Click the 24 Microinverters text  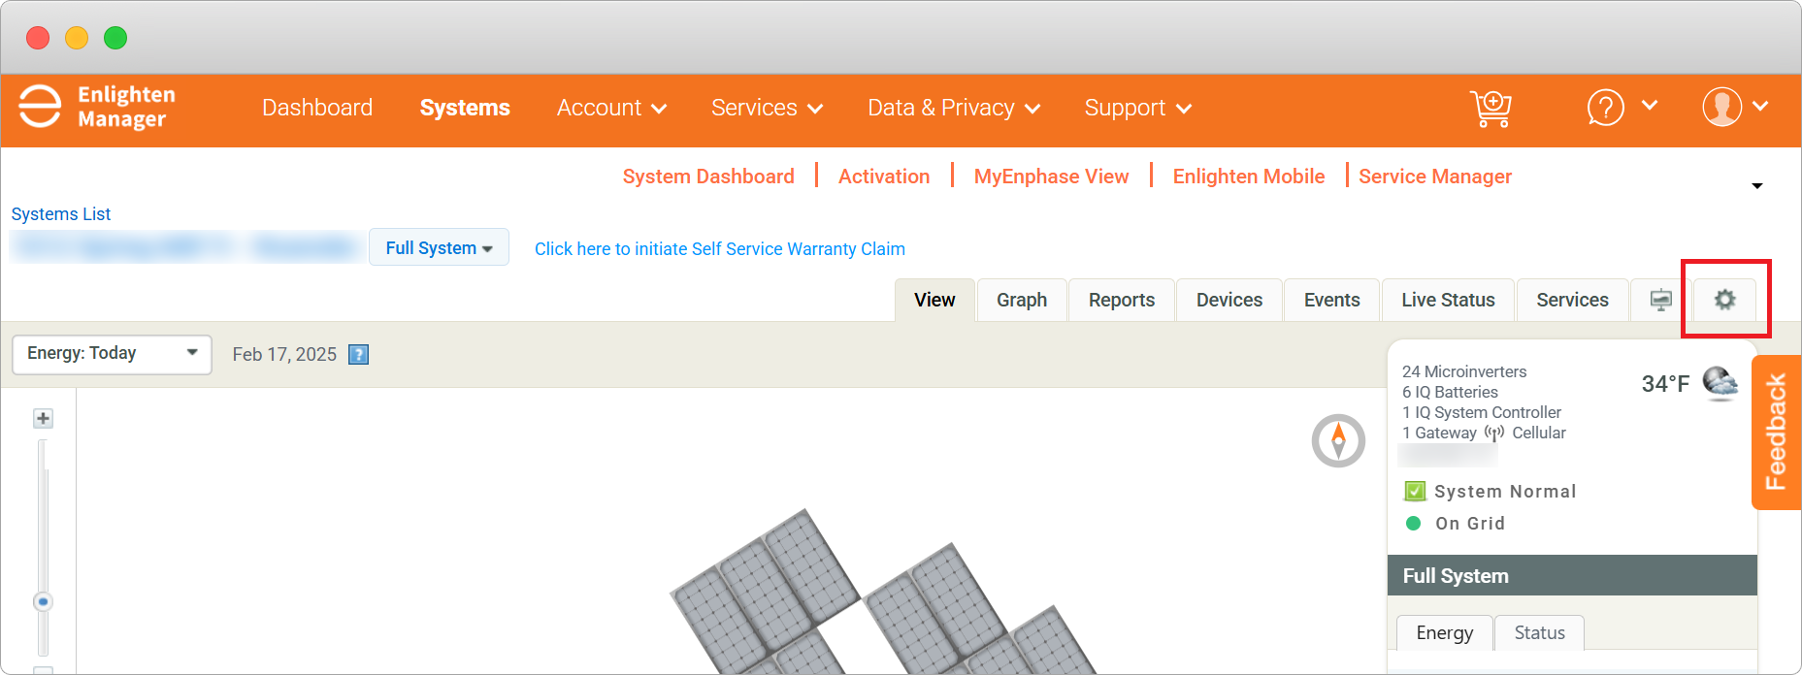coord(1464,371)
